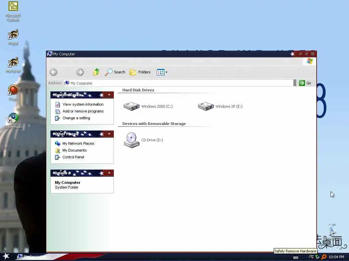Click the My Network Places icon
The height and width of the screenshot is (261, 349).
57,144
